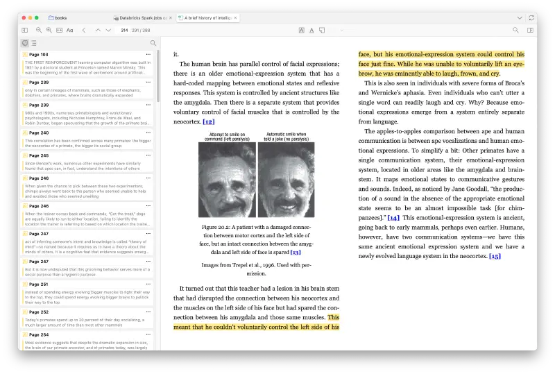555x374 pixels.
Task: Select the underline text tool
Action: tap(311, 31)
